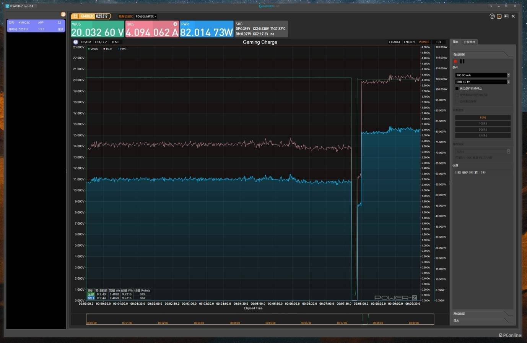The image size is (527, 343).
Task: Open the 升级固件 tab
Action: [x=469, y=42]
